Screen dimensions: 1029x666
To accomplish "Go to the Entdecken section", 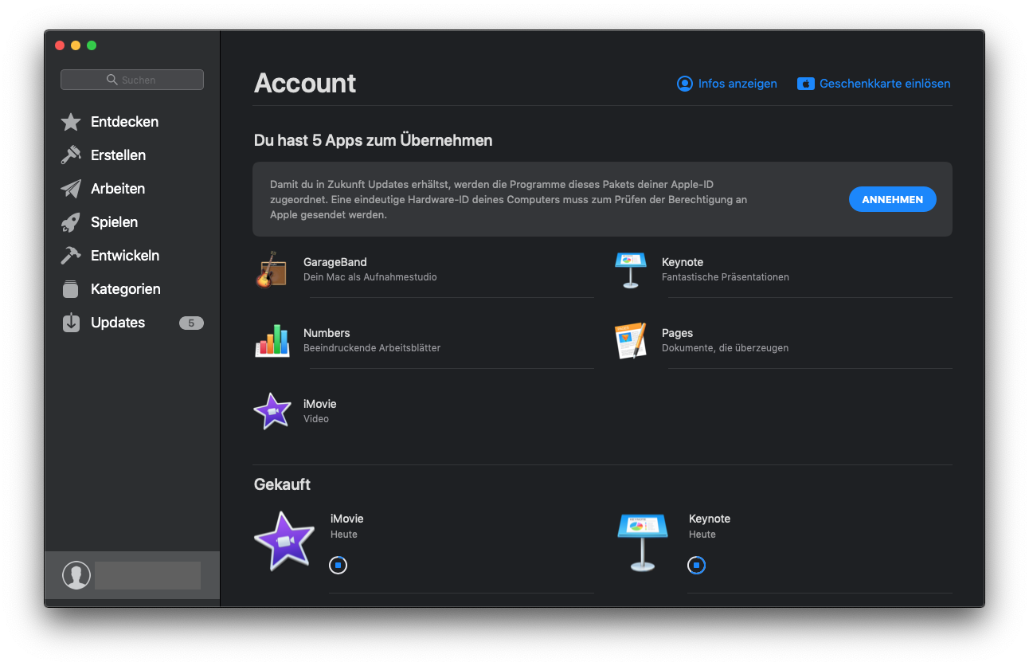I will pyautogui.click(x=124, y=122).
